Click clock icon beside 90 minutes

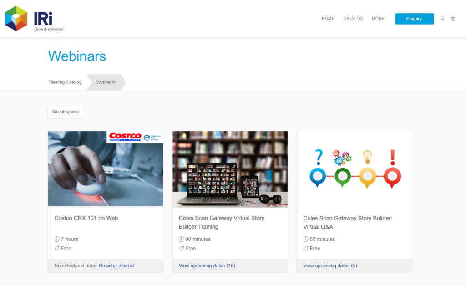coord(181,239)
